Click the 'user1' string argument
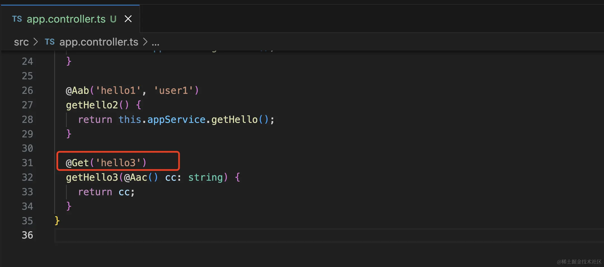 tap(173, 90)
